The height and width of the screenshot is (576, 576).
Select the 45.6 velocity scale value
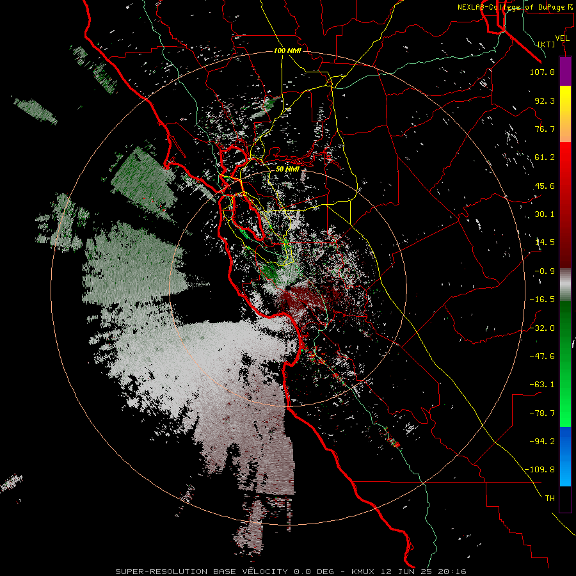(545, 186)
